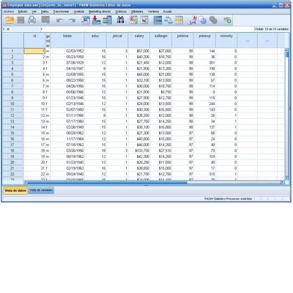The image size is (293, 293).
Task: Open the Transformar menu
Action: pyautogui.click(x=61, y=11)
